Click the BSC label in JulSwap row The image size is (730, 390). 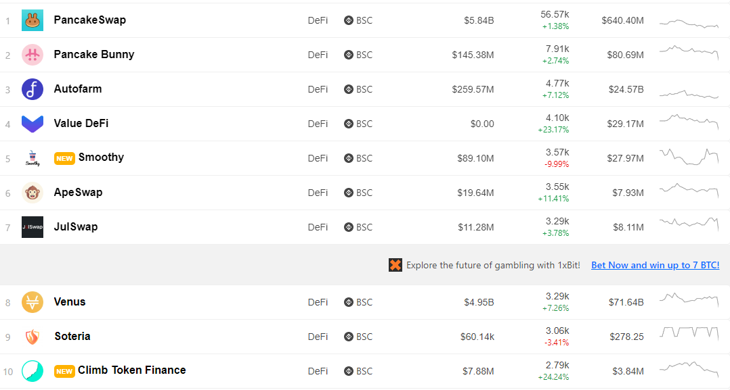[364, 227]
